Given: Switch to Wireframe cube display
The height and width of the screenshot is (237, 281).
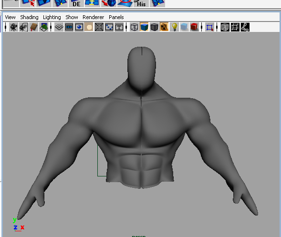Looking at the screenshot, I should tap(134, 27).
